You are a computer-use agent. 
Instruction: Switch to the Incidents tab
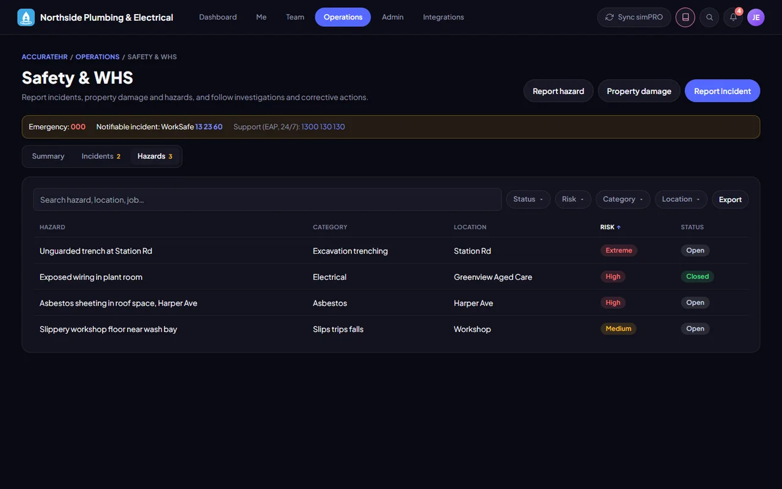point(101,156)
